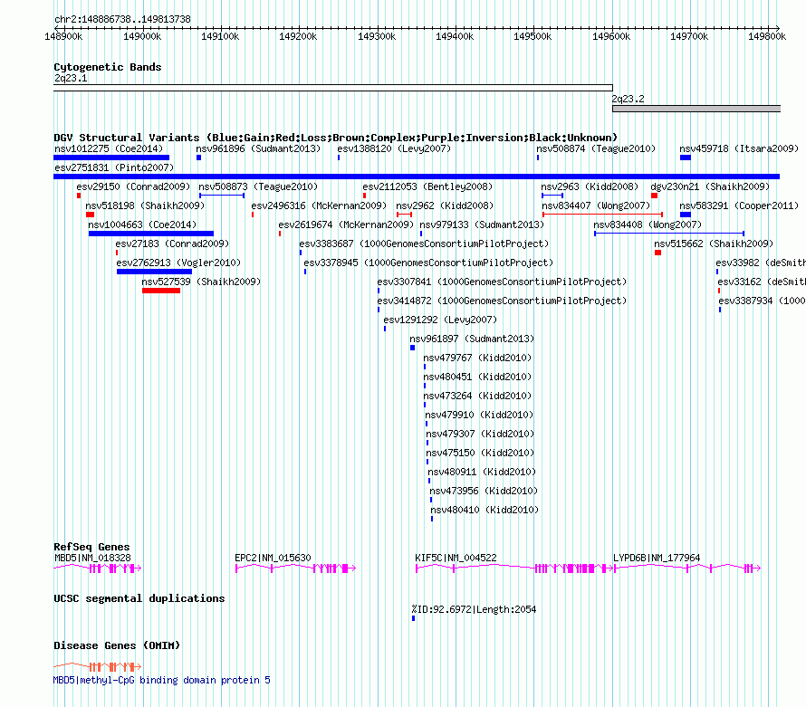Open the KIF5C|NM_004522 gene glyph
806x707 pixels.
click(x=514, y=568)
